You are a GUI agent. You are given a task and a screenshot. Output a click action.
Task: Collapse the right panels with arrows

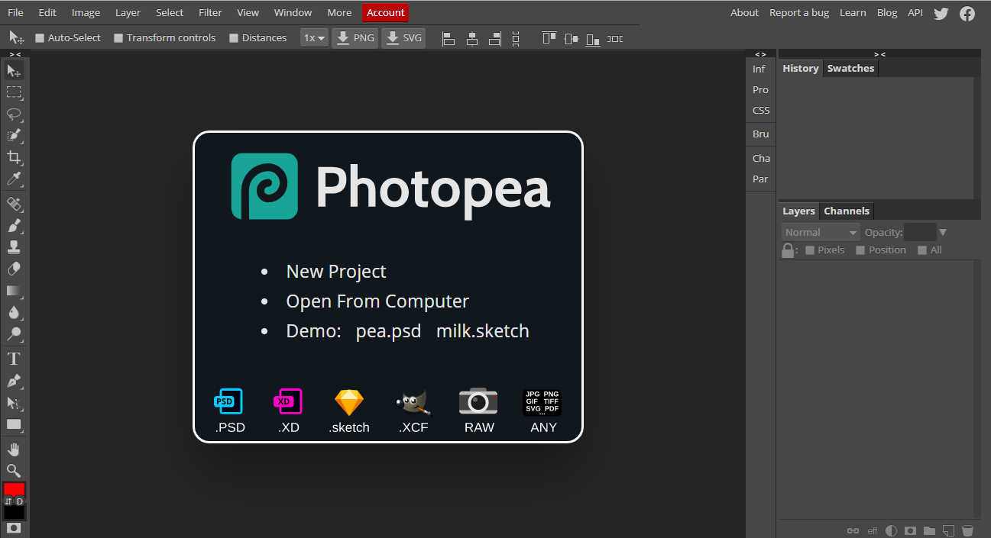click(879, 54)
